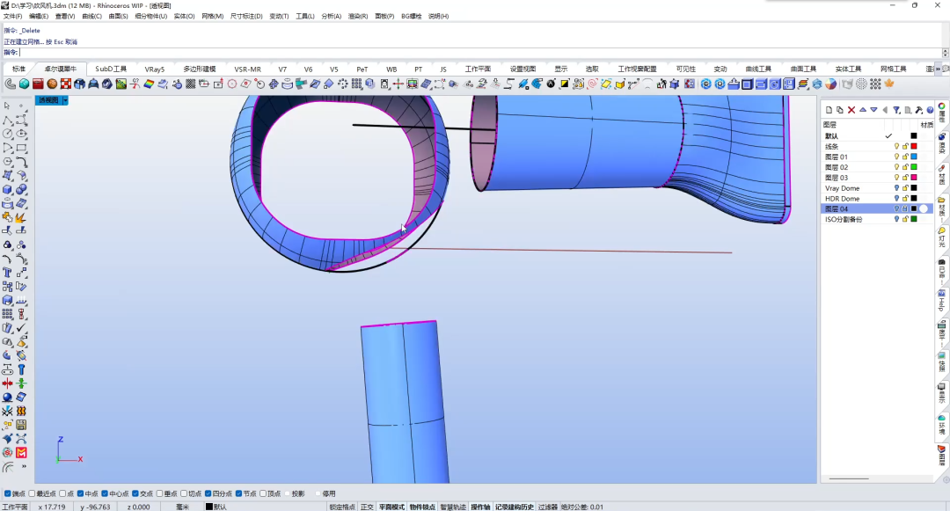Move layer up with the up-triangle icon
Screen dimensions: 950x511
pyautogui.click(x=863, y=110)
